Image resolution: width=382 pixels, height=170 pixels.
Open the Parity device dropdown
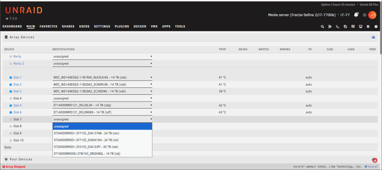click(x=102, y=57)
